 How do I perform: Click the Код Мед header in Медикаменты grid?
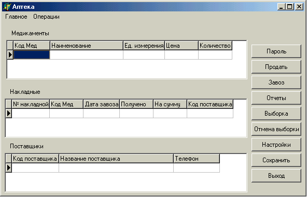(x=32, y=46)
